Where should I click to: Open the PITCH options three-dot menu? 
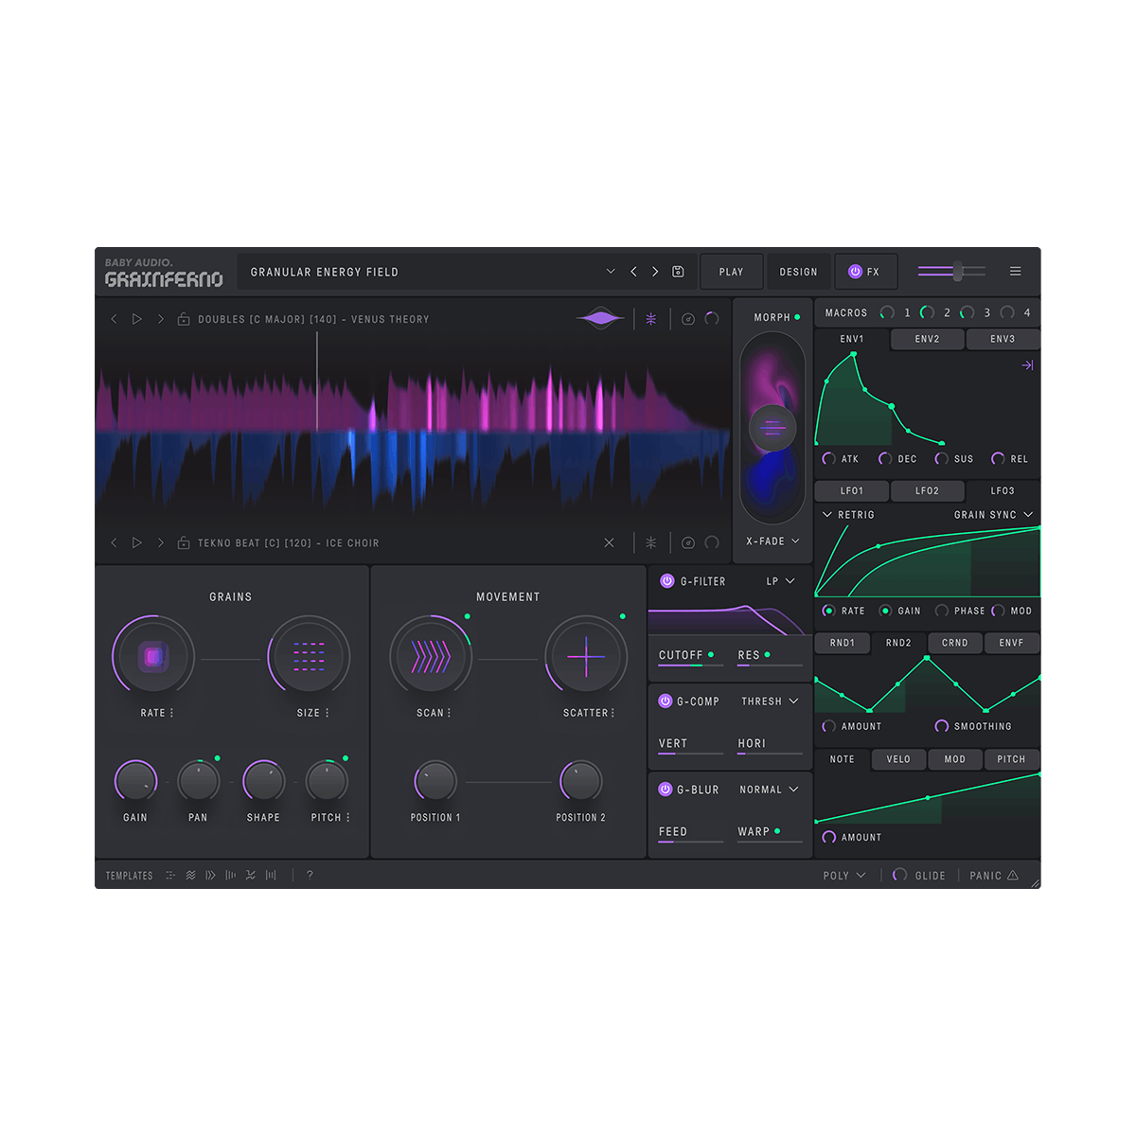[348, 817]
